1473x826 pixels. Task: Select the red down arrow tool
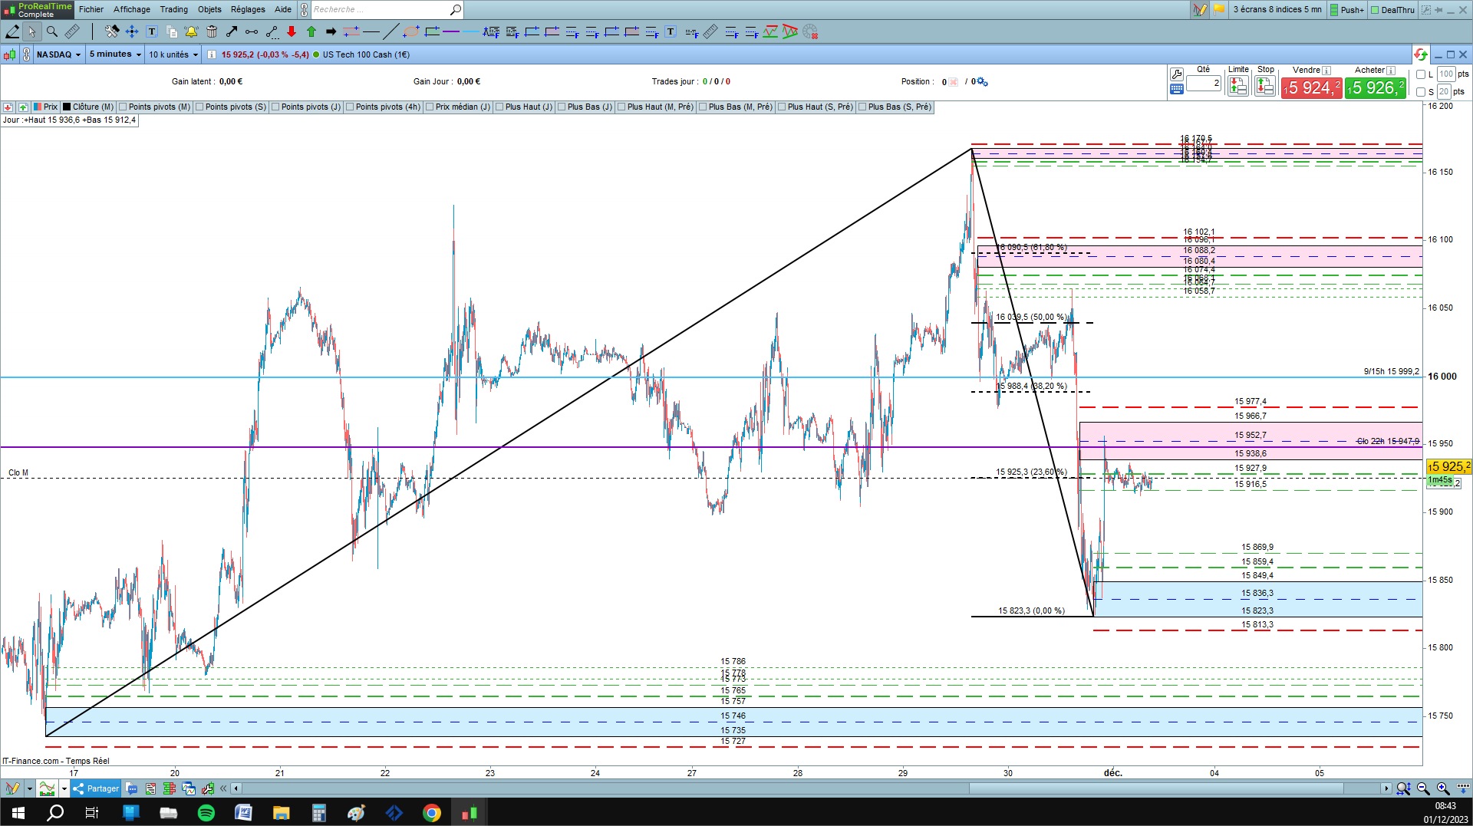(292, 31)
